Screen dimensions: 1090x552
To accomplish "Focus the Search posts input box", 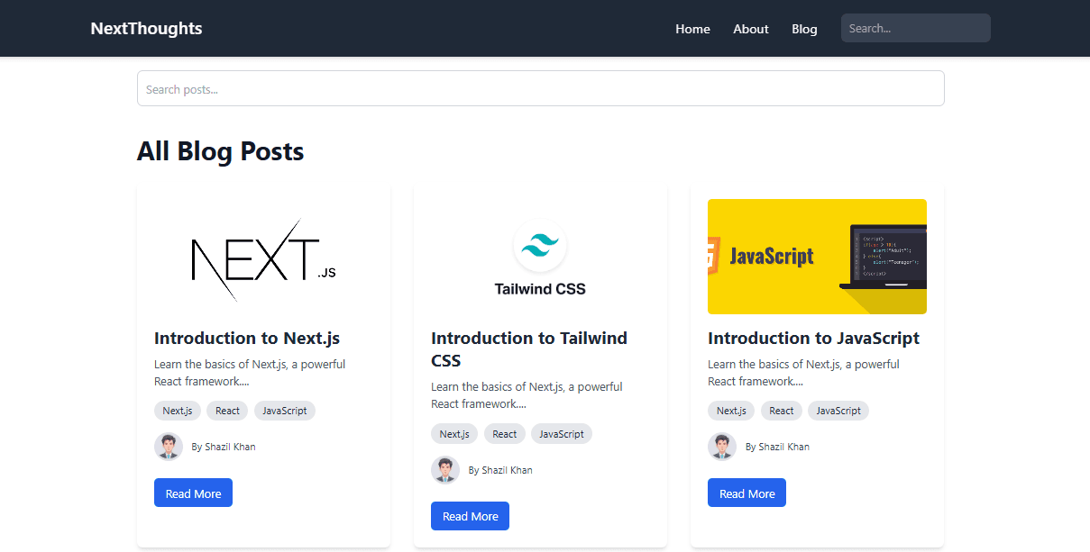I will tap(540, 89).
